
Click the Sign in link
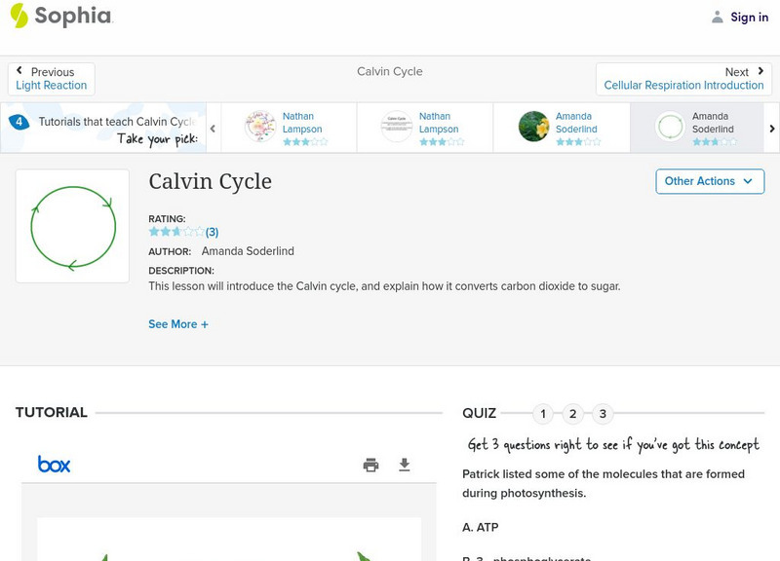[x=749, y=17]
